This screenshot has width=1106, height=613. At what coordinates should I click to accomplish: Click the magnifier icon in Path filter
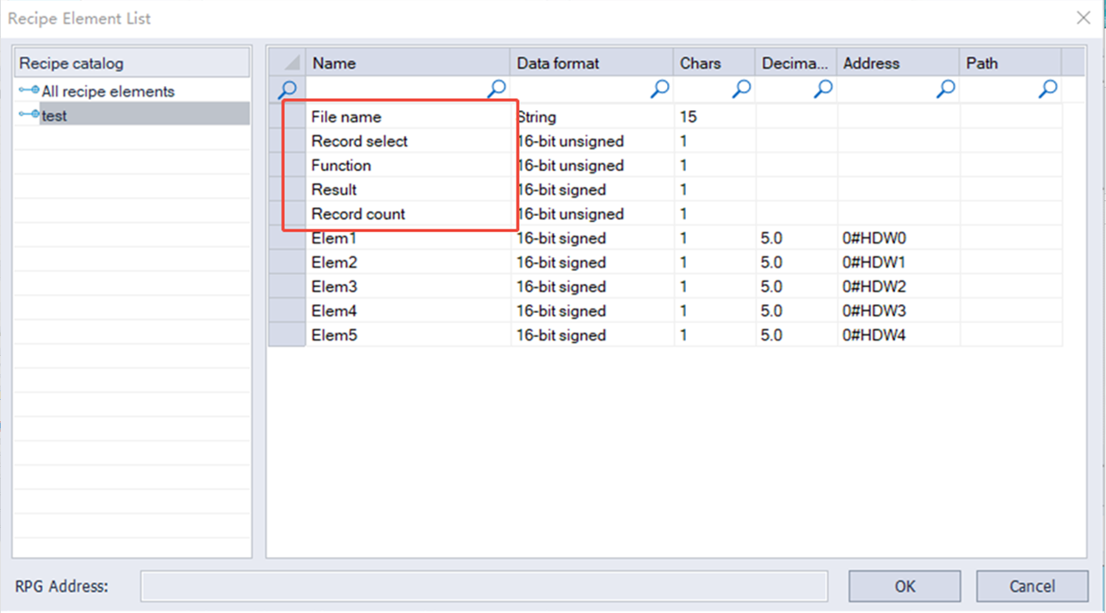[1047, 89]
